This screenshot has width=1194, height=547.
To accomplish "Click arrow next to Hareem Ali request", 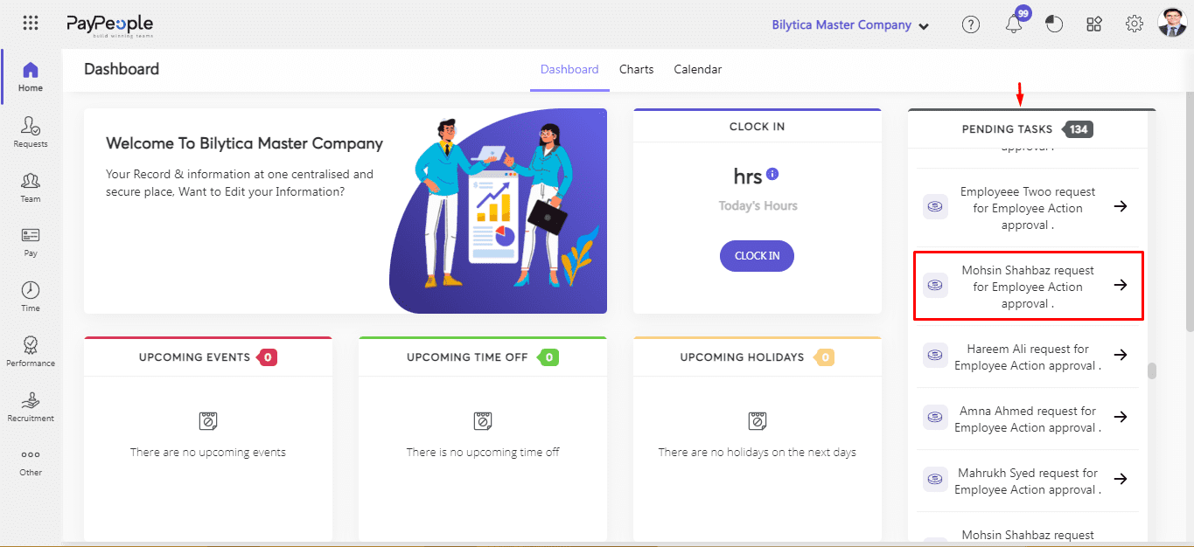I will pos(1120,355).
